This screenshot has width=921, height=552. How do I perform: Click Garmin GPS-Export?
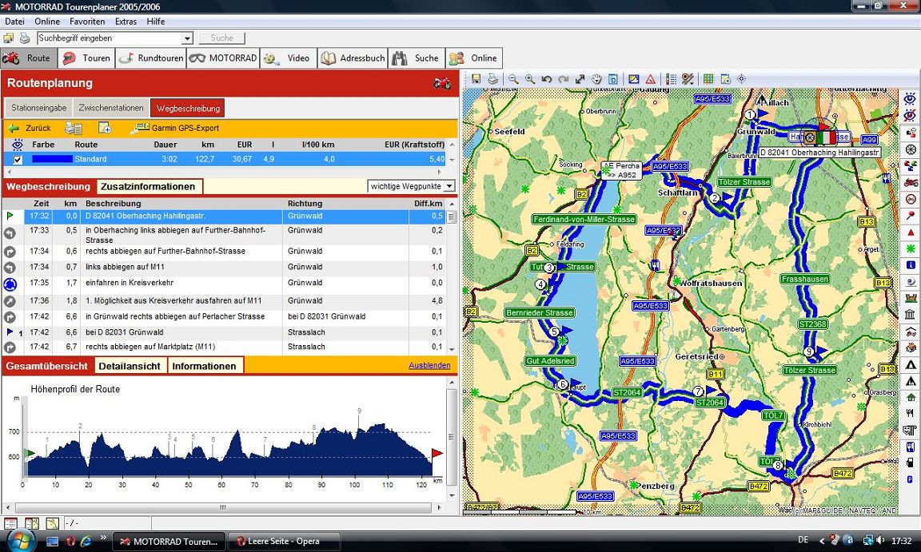(176, 128)
